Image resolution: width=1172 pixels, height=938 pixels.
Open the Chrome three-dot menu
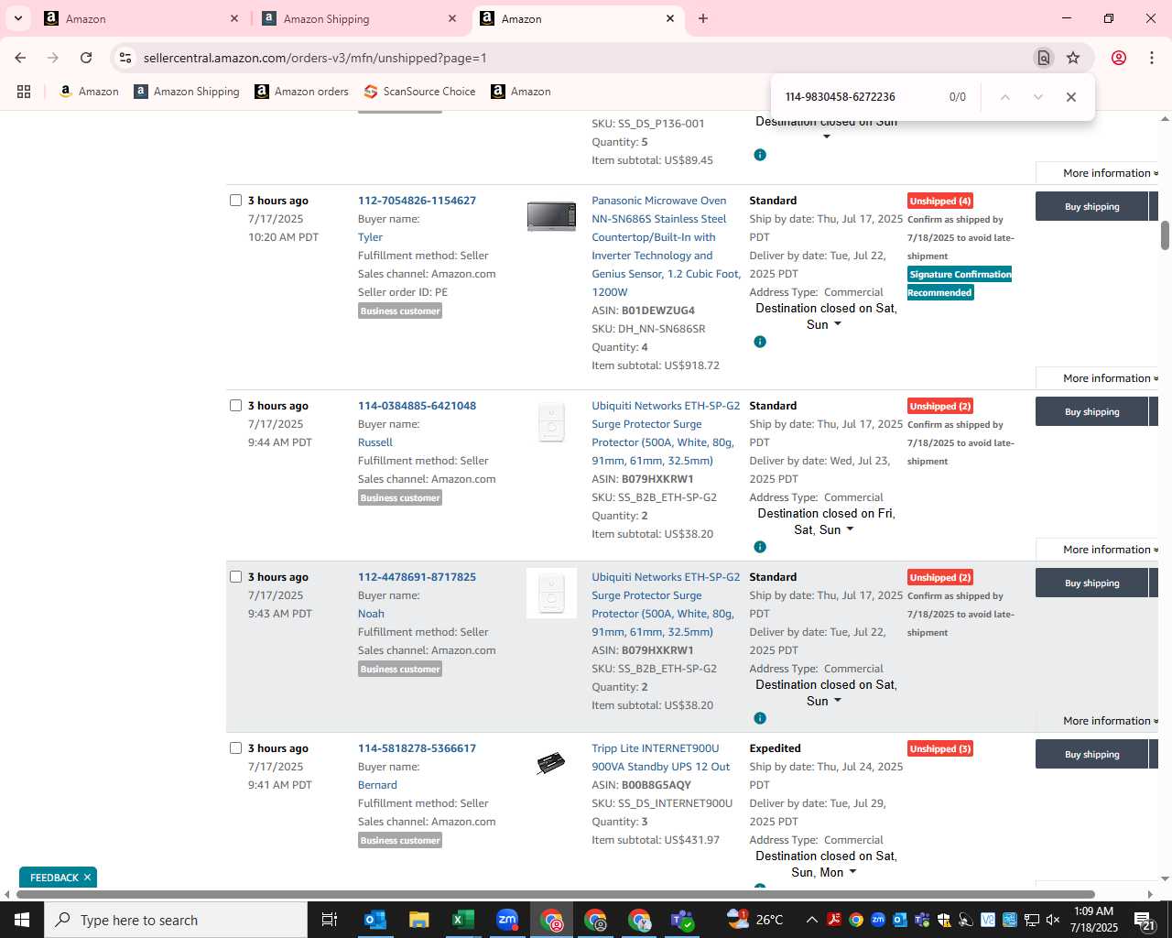(1151, 58)
